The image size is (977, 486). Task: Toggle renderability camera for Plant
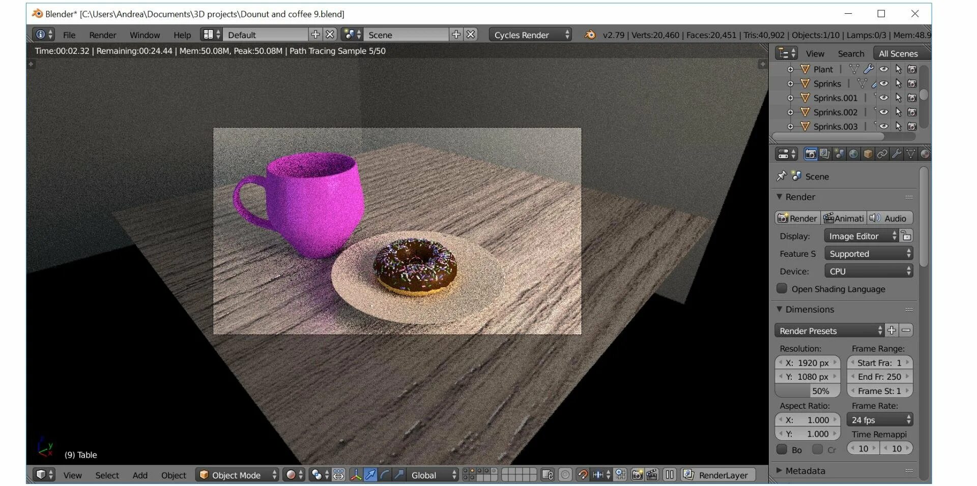click(912, 69)
